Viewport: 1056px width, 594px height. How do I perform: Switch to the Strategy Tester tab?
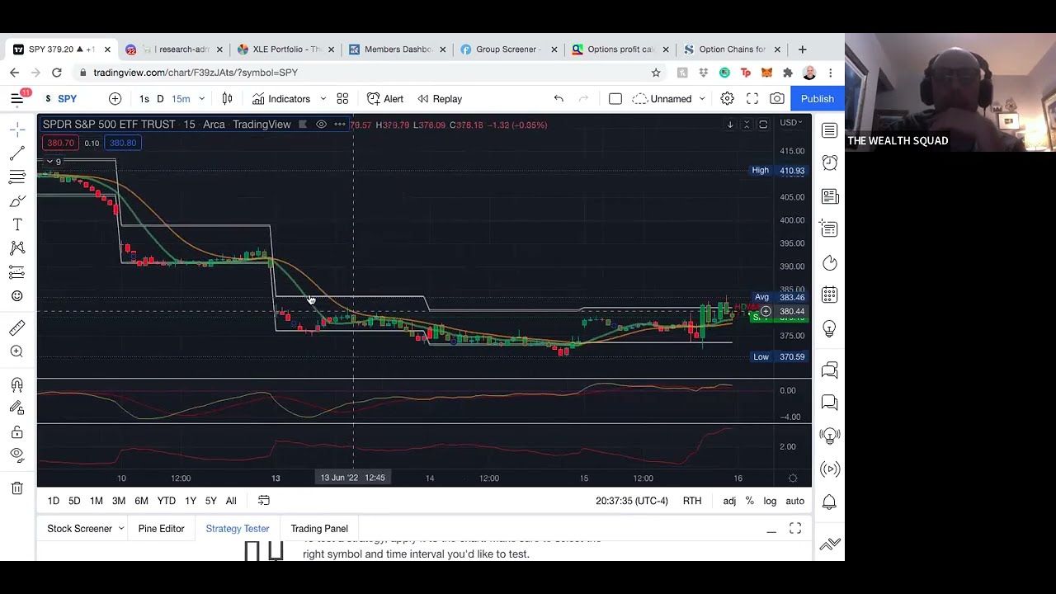pos(238,529)
